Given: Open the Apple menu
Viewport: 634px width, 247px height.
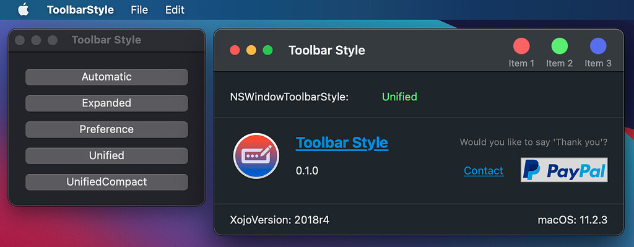Looking at the screenshot, I should coord(24,9).
